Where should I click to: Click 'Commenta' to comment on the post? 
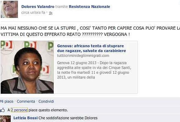[x=26, y=101]
